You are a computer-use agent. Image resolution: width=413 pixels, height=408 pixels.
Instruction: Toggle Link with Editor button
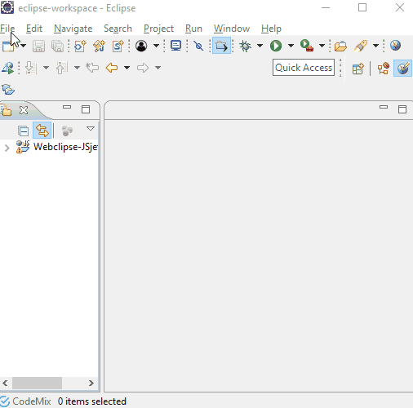[x=42, y=131]
